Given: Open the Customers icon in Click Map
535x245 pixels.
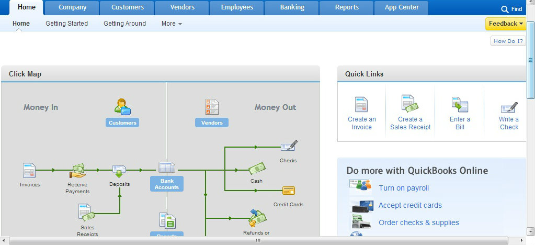Looking at the screenshot, I should click(122, 107).
